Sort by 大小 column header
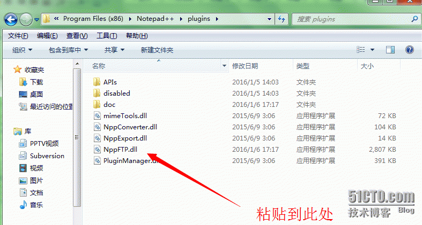Image resolution: width=422 pixels, height=225 pixels. [367, 66]
